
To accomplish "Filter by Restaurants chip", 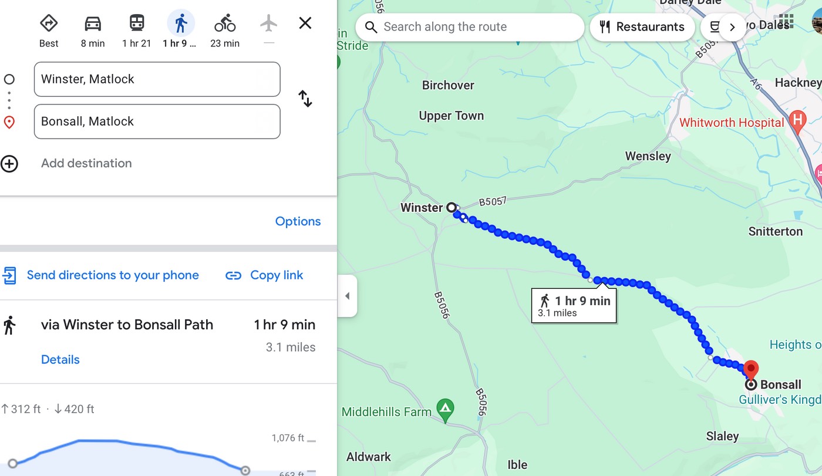I will click(642, 27).
